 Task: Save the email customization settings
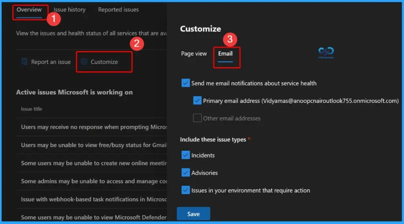click(x=193, y=214)
